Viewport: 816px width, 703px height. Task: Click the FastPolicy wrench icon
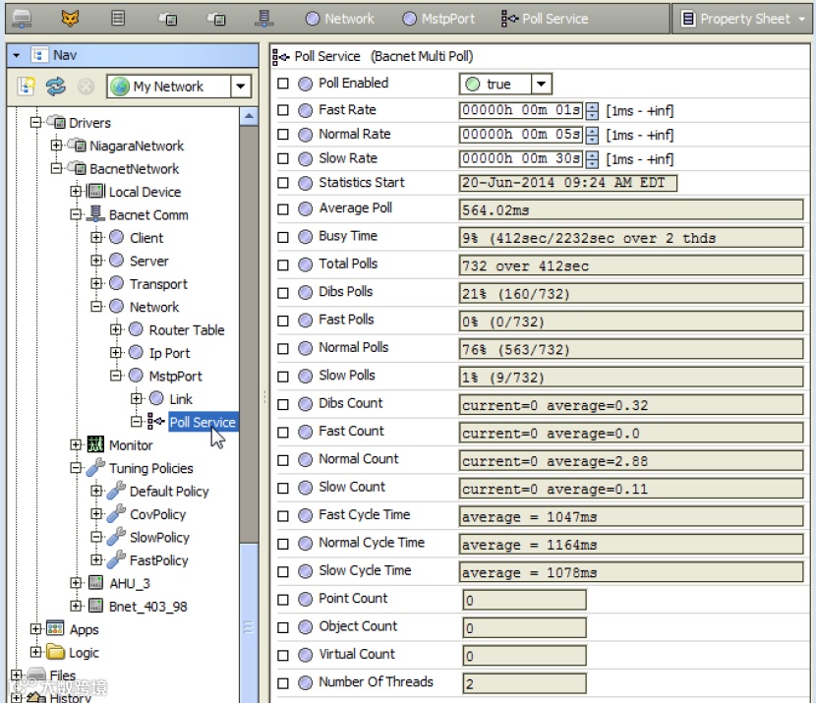116,559
